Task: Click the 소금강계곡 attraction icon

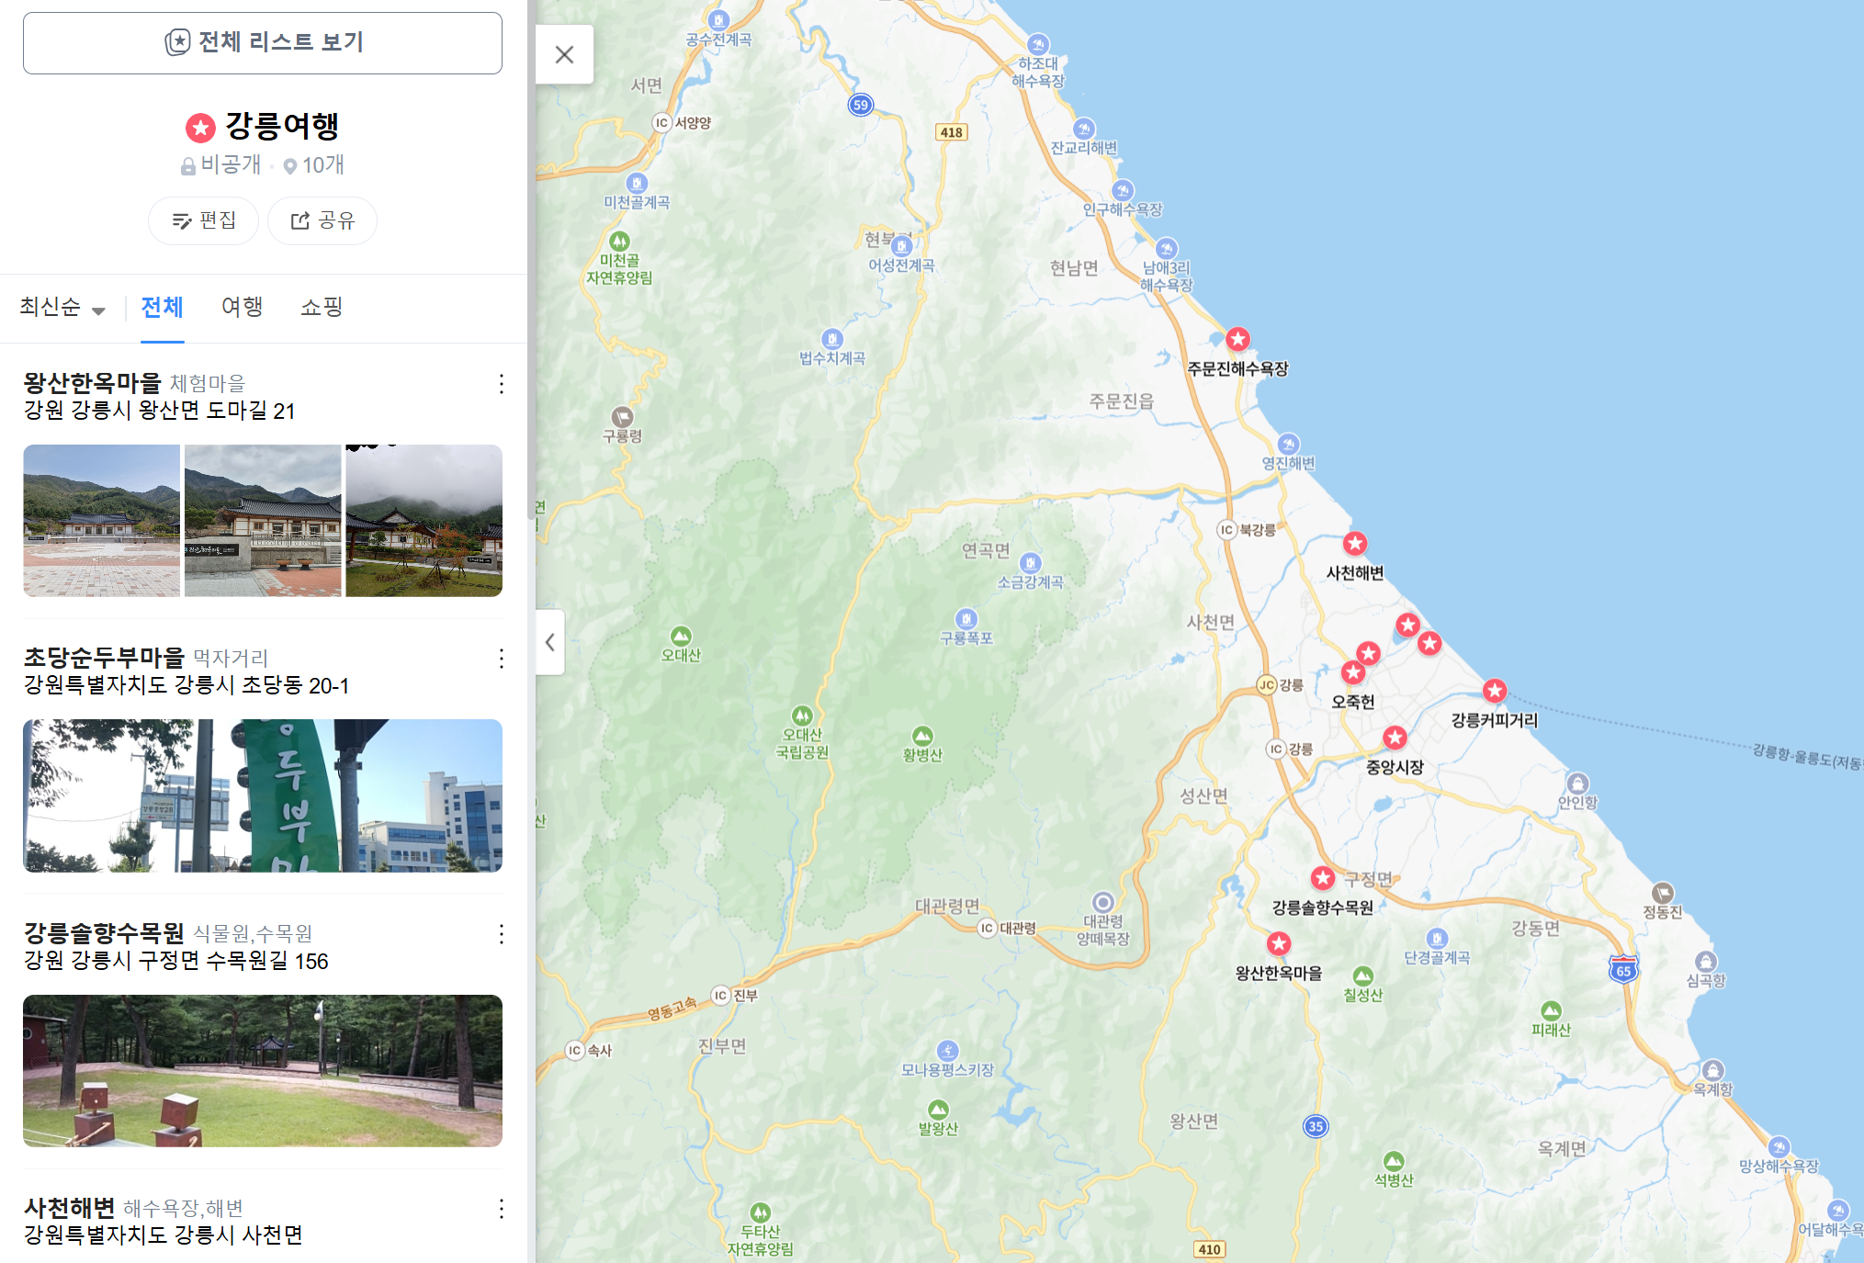Action: 1031,562
